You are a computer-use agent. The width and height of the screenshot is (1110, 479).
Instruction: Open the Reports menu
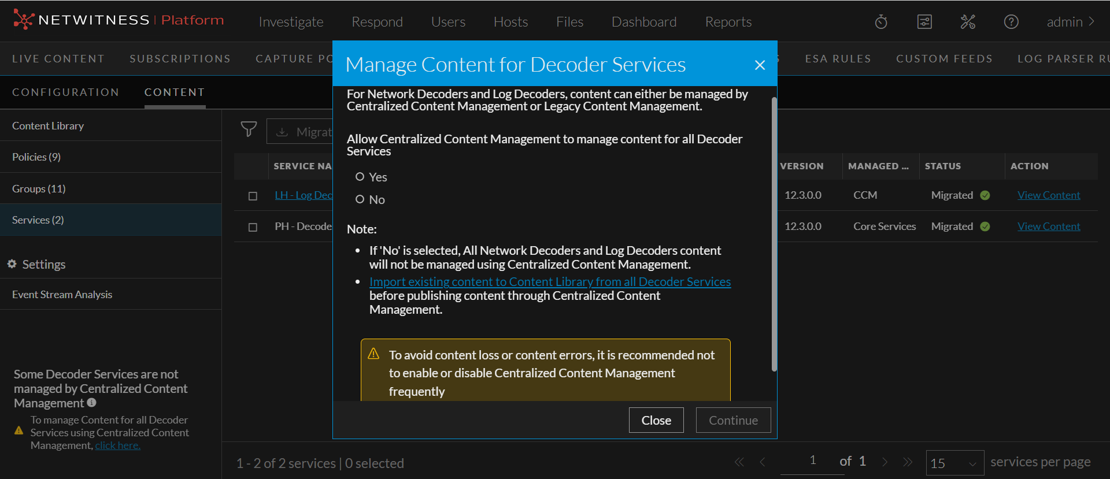coord(728,22)
